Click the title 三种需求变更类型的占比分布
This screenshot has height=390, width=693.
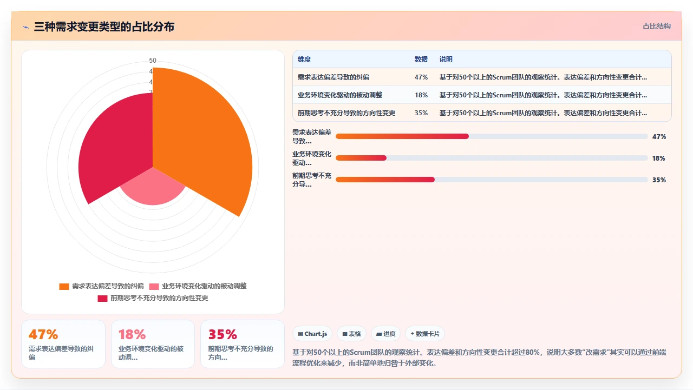[x=104, y=27]
